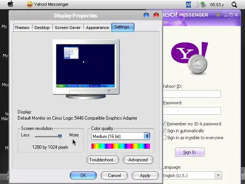245x184 pixels.
Task: Click the green network tray icon
Action: point(203,4)
